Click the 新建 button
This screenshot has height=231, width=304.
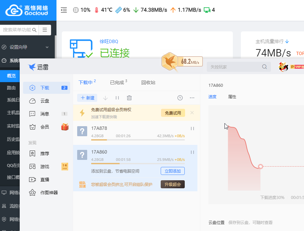(87, 98)
